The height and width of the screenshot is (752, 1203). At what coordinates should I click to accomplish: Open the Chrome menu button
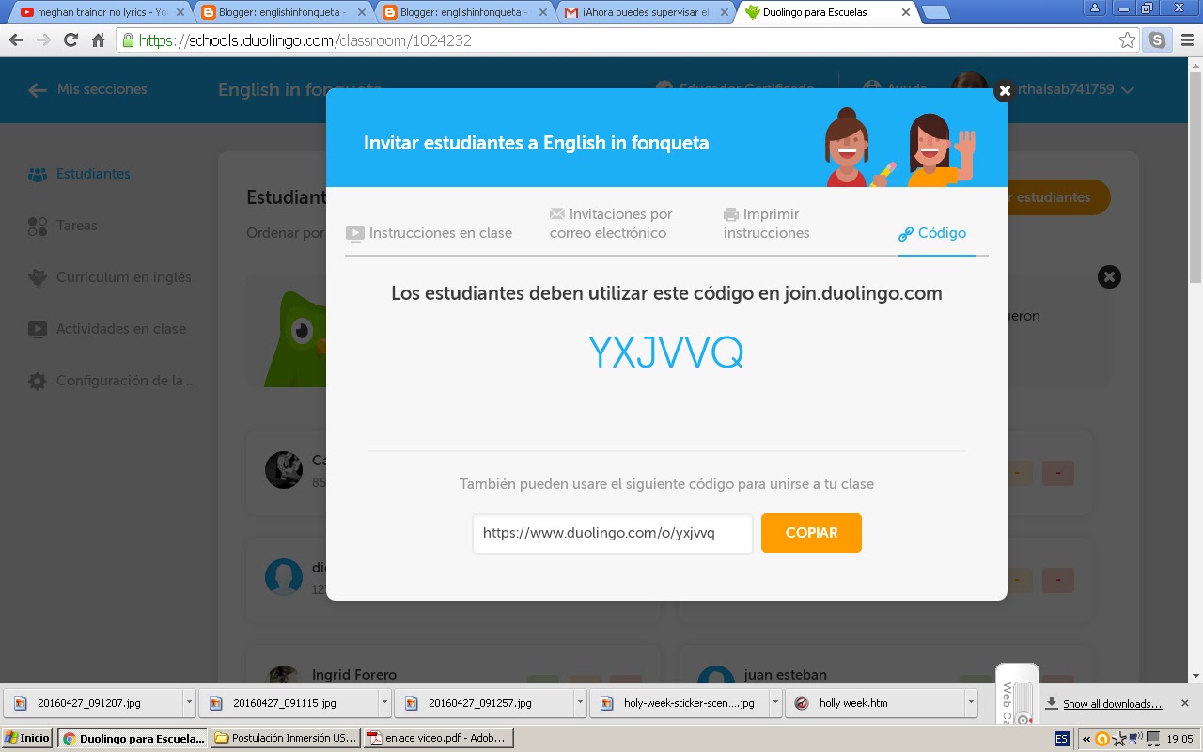[1185, 40]
